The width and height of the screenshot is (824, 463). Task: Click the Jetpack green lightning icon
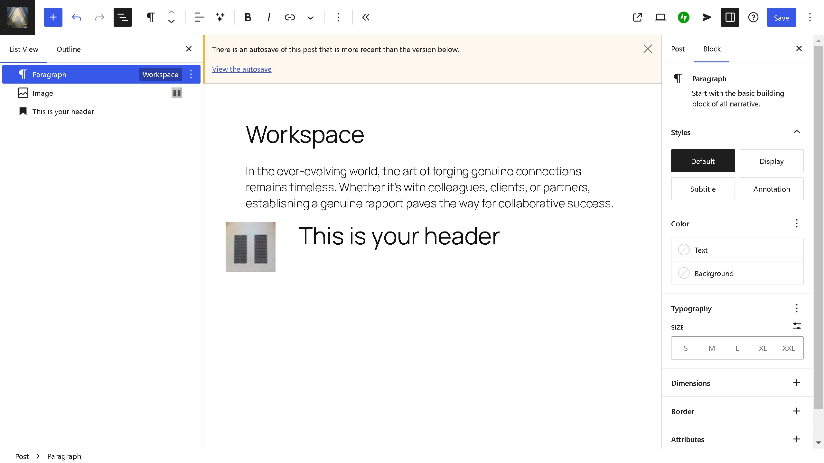[683, 17]
